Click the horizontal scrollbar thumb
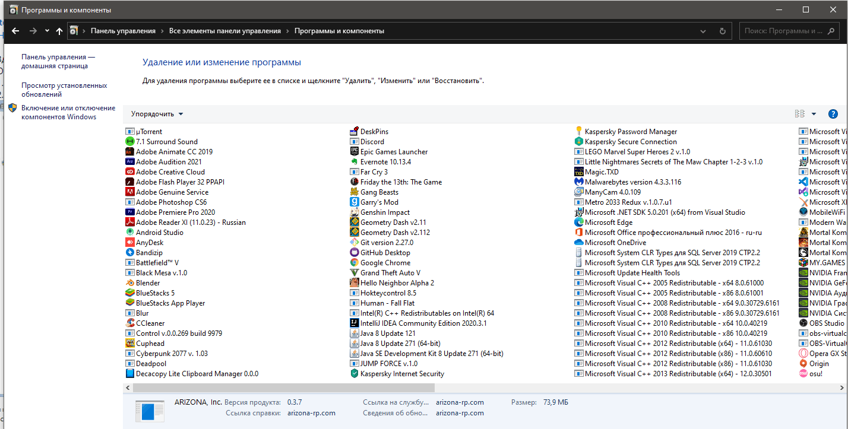Image resolution: width=848 pixels, height=429 pixels. [284, 387]
